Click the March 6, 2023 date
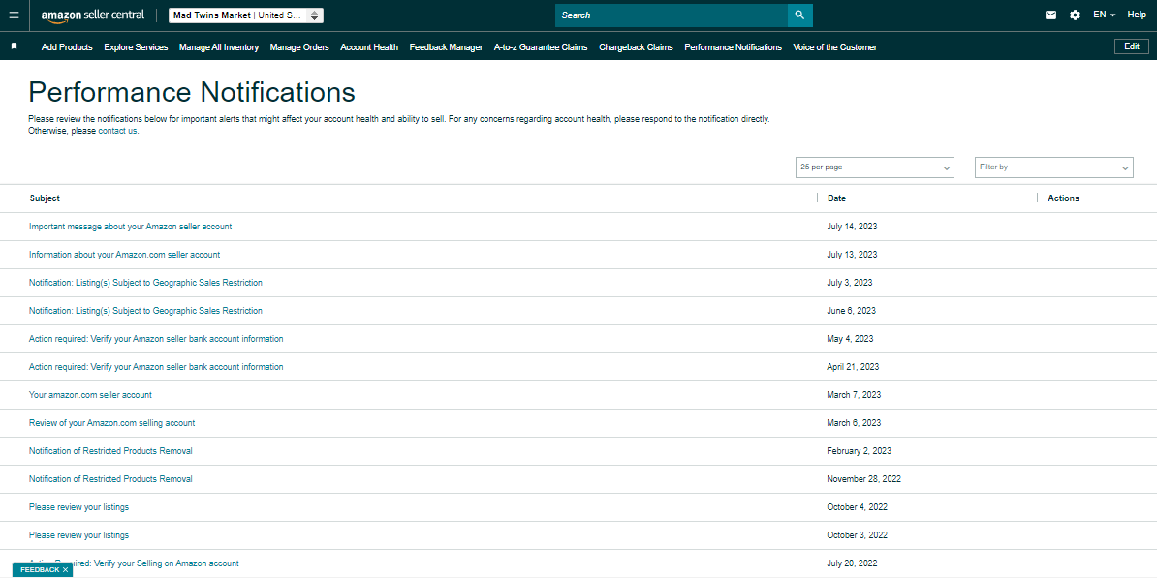Screen dimensions: 1157x578 click(x=854, y=422)
